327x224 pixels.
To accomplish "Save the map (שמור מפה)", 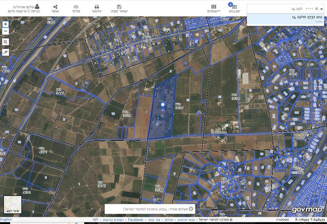I will [119, 9].
